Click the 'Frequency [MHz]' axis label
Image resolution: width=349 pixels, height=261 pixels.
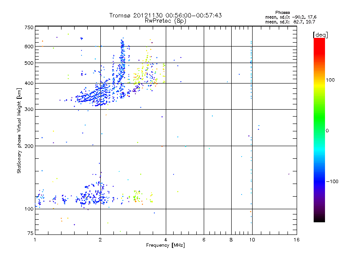tap(165, 245)
